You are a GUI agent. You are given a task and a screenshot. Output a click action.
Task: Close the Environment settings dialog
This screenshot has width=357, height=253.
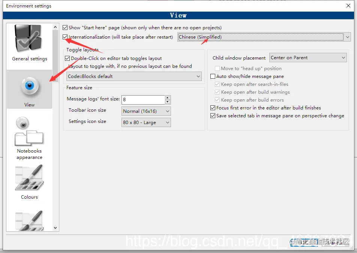coord(348,6)
